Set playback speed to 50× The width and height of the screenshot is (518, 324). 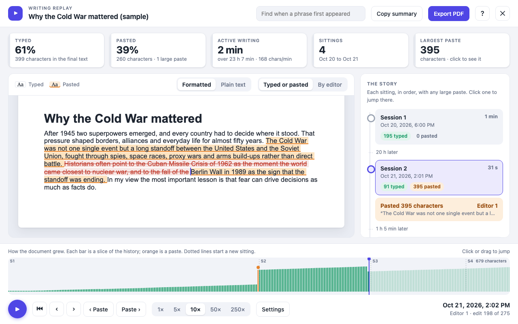216,309
